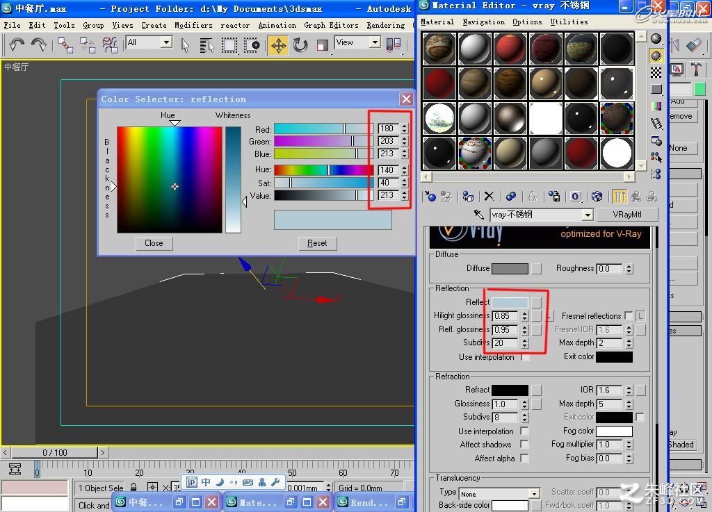Toggle Window/Crossing selection mode
The width and height of the screenshot is (712, 512).
pos(252,45)
